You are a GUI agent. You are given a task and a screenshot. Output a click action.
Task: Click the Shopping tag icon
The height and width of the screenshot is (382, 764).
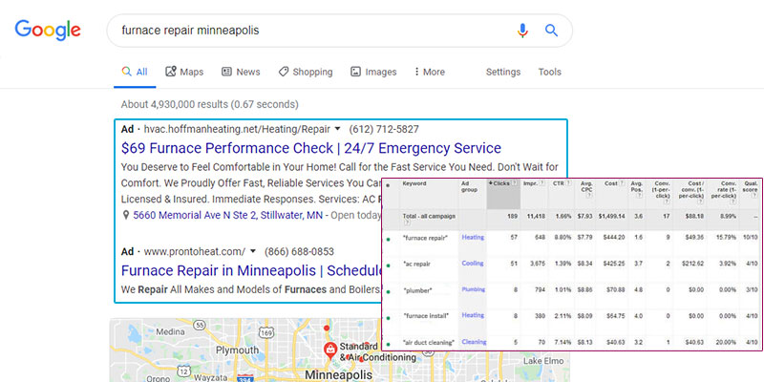coord(283,72)
